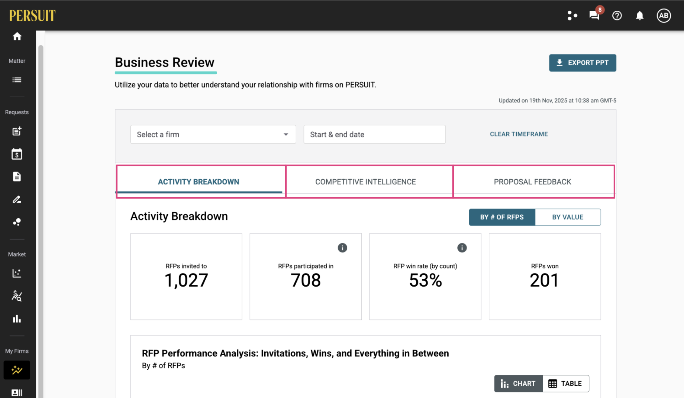Screen dimensions: 684x398
Task: Click the RFPs won 201 value
Action: coord(544,280)
